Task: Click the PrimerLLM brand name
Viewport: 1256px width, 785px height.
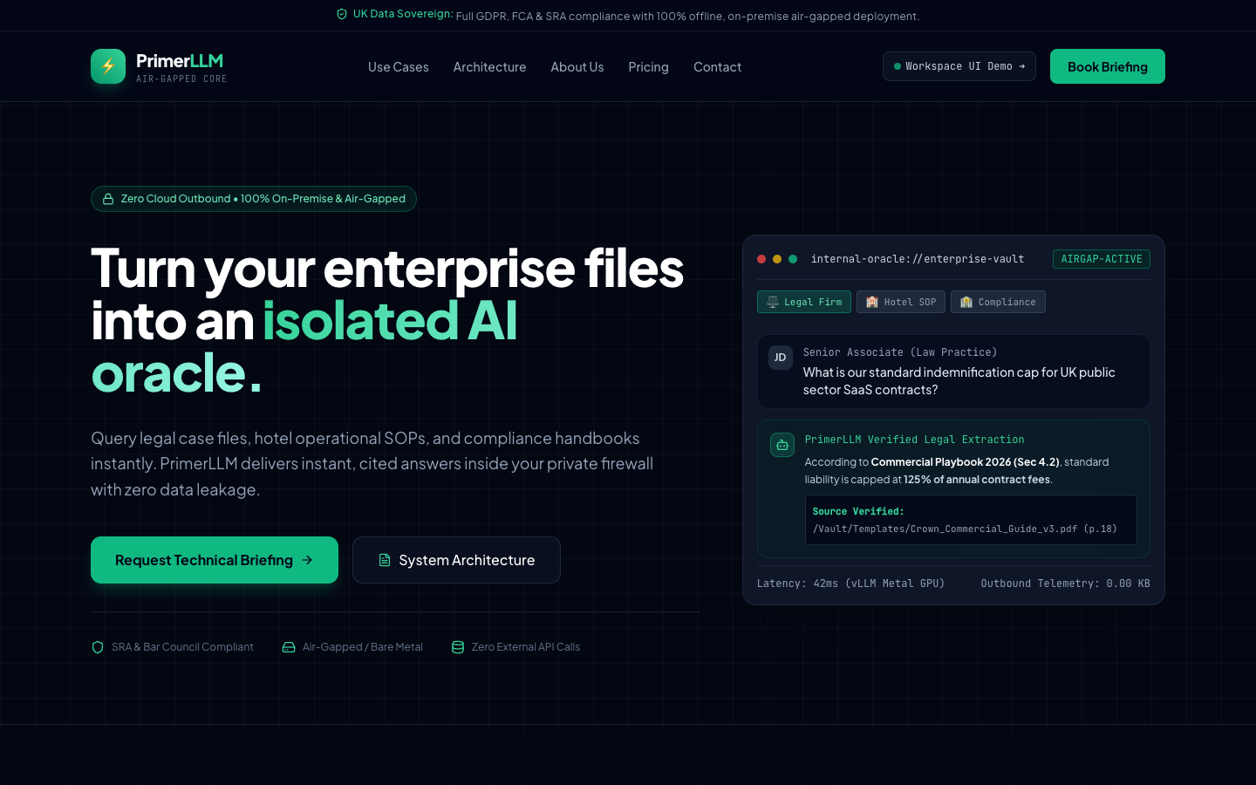Action: [180, 60]
